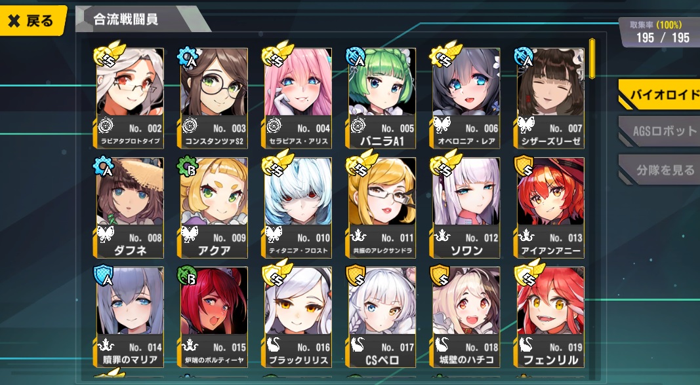Image resolution: width=700 pixels, height=385 pixels.
Task: Select the フェンリル character card
Action: (x=550, y=317)
